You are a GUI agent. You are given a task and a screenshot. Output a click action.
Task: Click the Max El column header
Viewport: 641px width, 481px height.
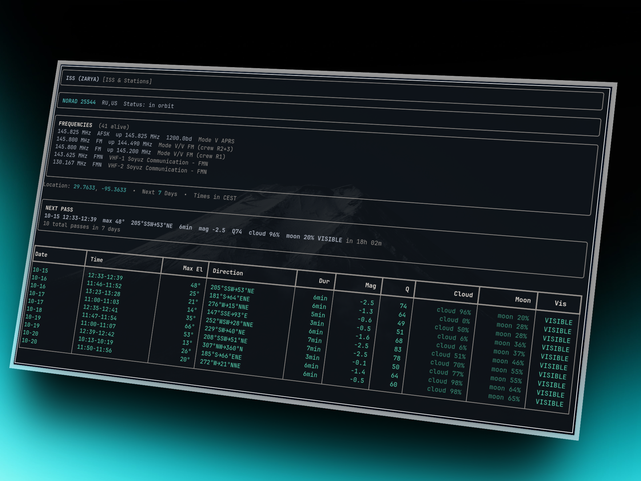(193, 269)
